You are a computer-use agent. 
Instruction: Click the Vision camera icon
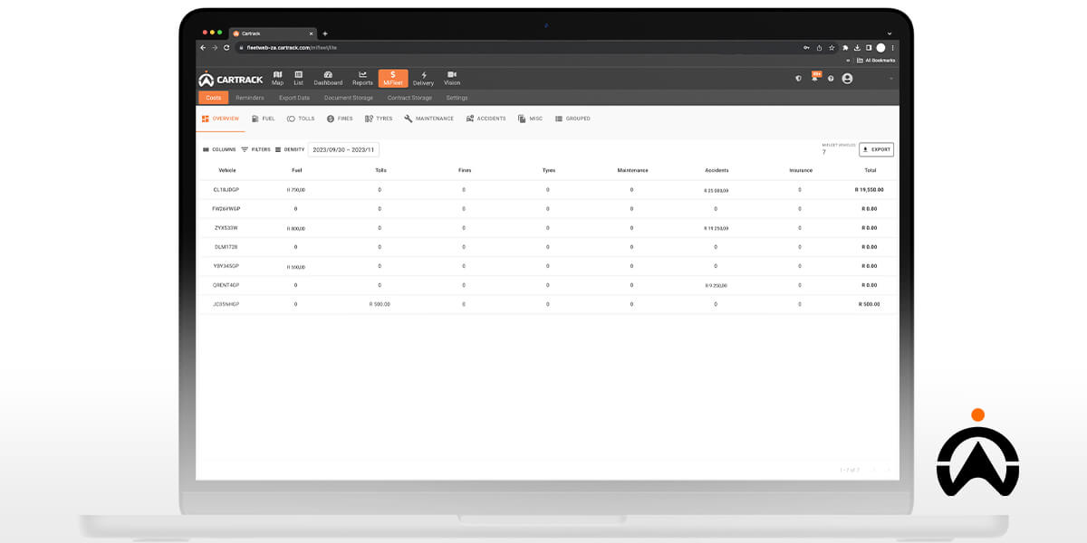click(x=451, y=78)
